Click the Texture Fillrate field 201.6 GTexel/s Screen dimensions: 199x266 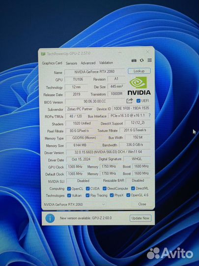pos(135,130)
